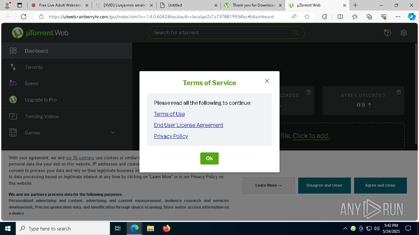The width and height of the screenshot is (419, 235).
Task: Switch to the Untitled tab
Action: coord(189,5)
